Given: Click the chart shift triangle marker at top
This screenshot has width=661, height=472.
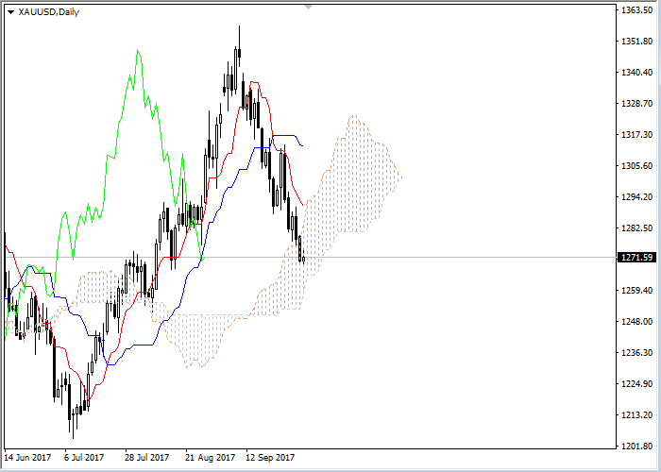Looking at the screenshot, I should [x=309, y=8].
